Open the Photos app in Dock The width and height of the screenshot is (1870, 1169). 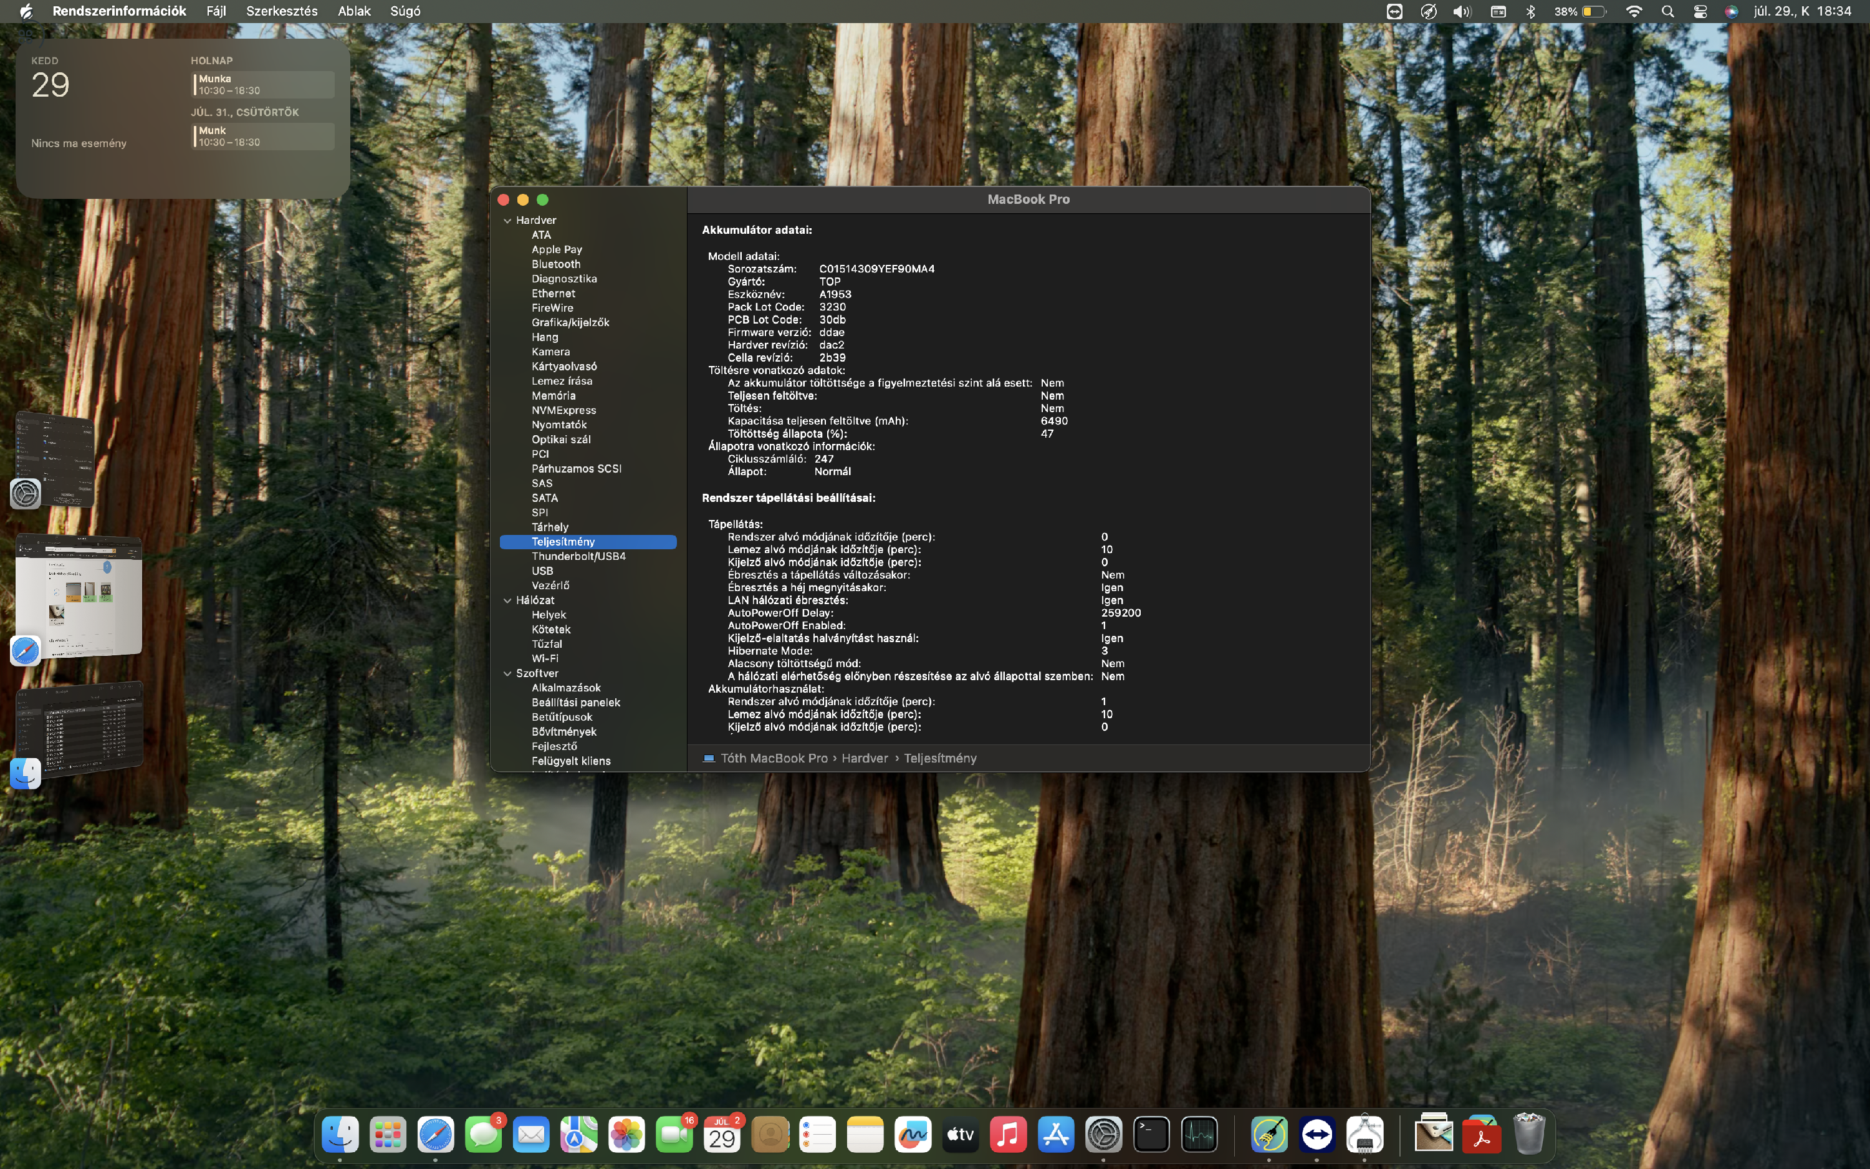(626, 1134)
